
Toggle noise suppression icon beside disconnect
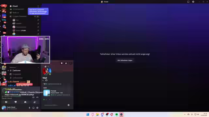tap(33, 97)
